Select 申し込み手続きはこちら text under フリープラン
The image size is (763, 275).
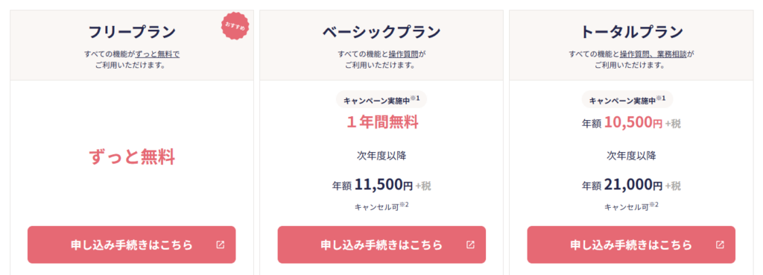point(132,245)
